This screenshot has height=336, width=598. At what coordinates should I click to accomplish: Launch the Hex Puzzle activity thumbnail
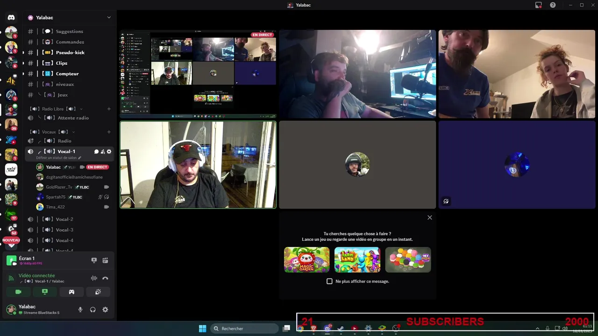408,260
